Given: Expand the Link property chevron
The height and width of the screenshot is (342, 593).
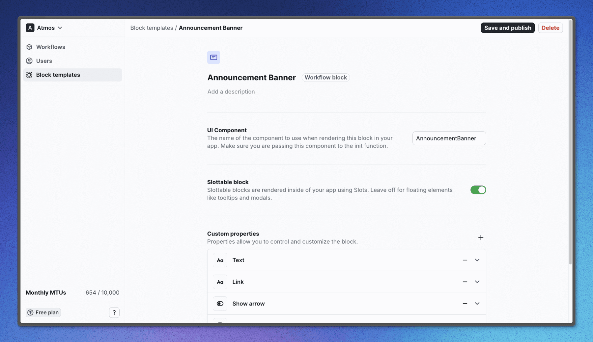Looking at the screenshot, I should 477,282.
